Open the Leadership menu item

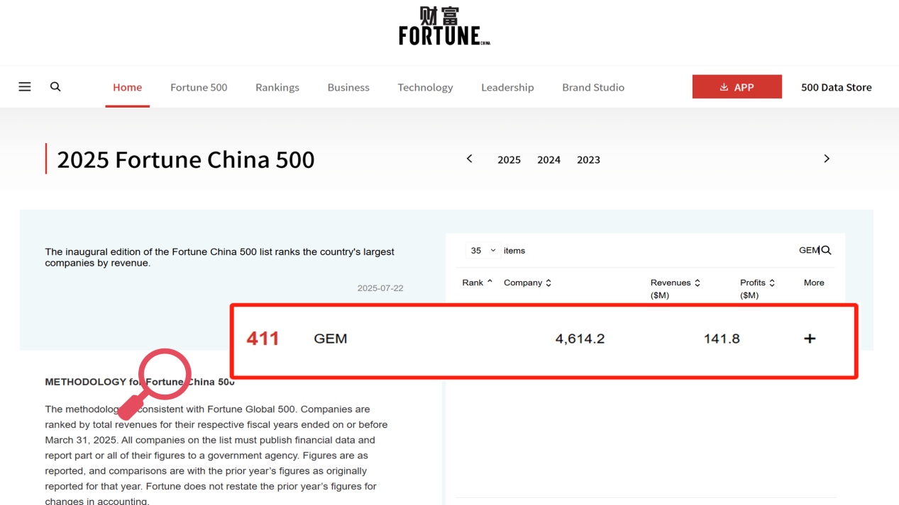click(507, 87)
